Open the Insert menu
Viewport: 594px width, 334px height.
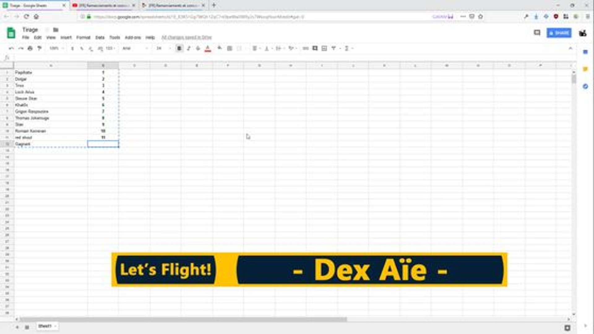point(66,37)
